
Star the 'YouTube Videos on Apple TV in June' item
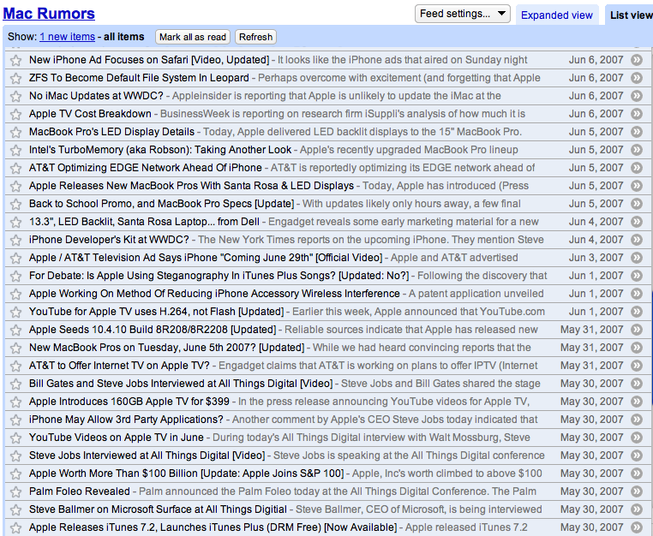tap(15, 438)
